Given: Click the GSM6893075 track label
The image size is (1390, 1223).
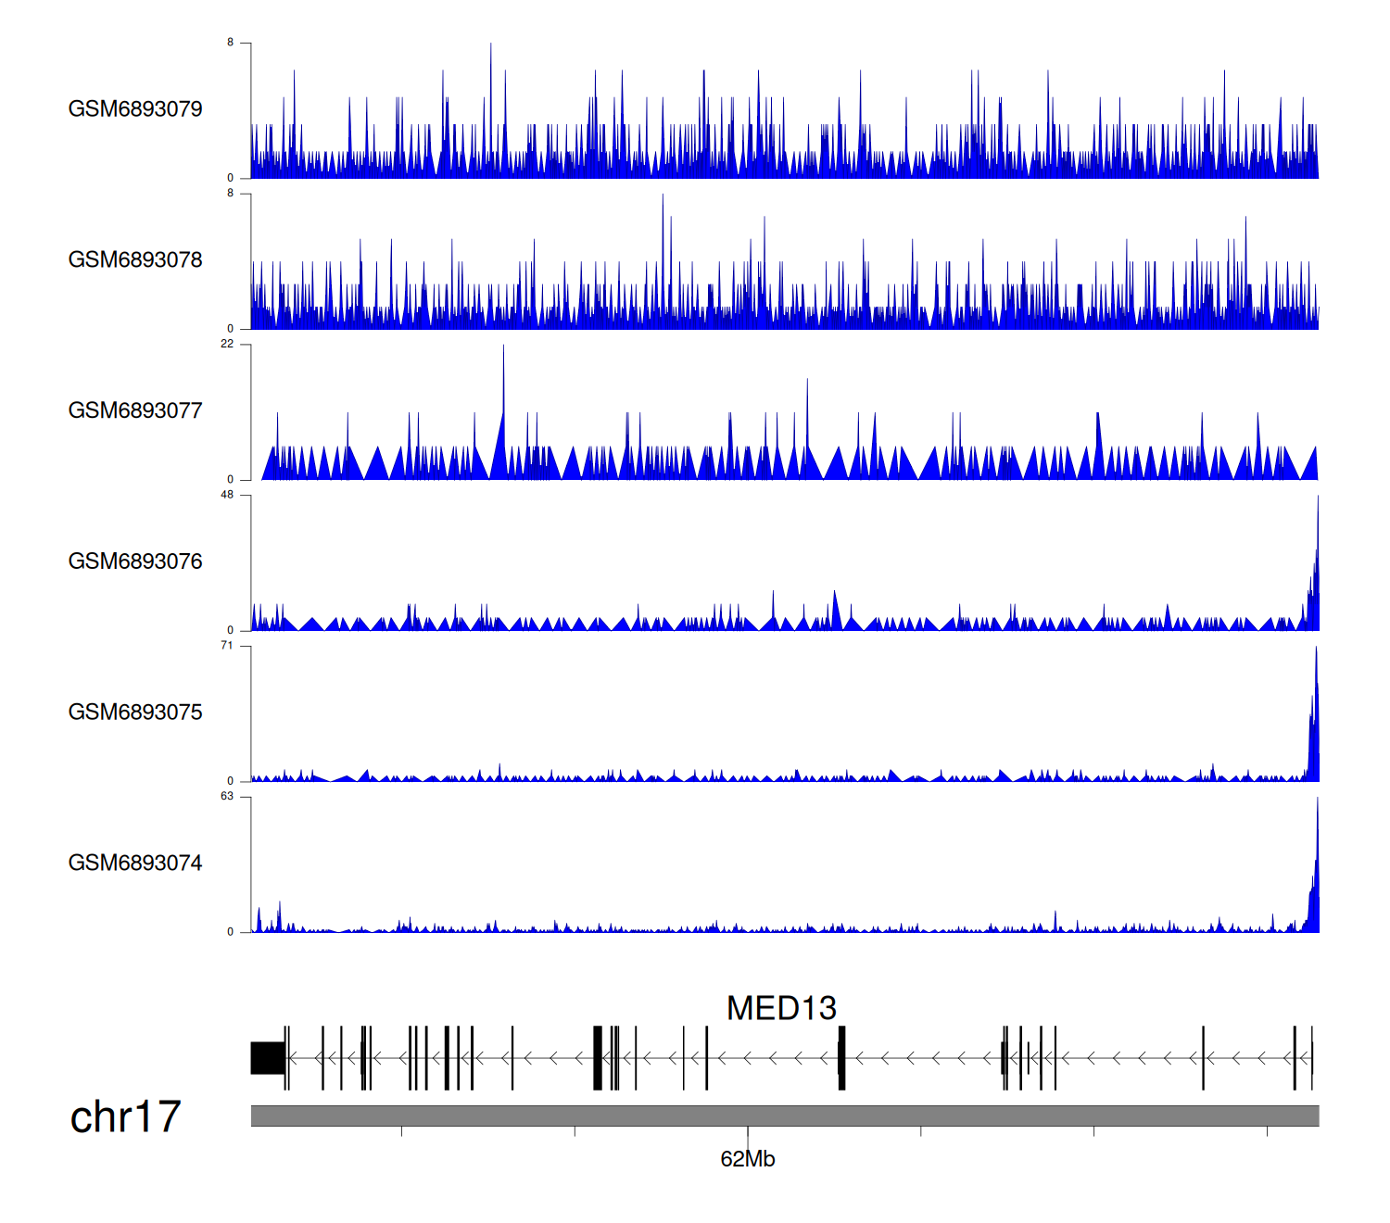Looking at the screenshot, I should [x=135, y=712].
